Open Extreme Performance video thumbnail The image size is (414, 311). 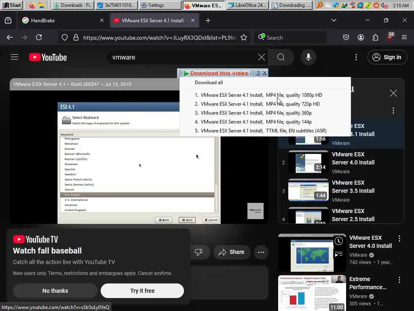point(312,293)
